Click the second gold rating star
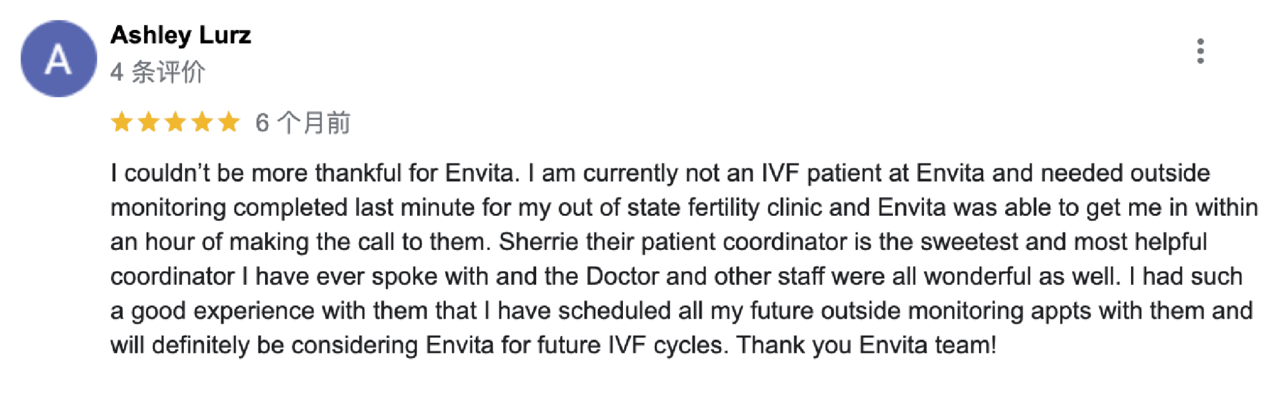 tap(148, 122)
